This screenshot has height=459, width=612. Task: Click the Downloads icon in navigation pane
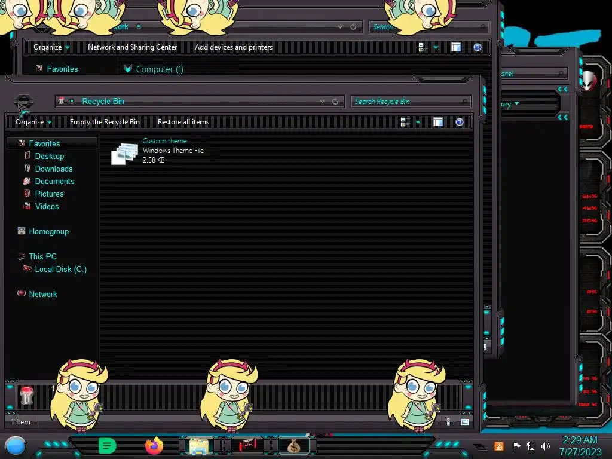coord(27,168)
